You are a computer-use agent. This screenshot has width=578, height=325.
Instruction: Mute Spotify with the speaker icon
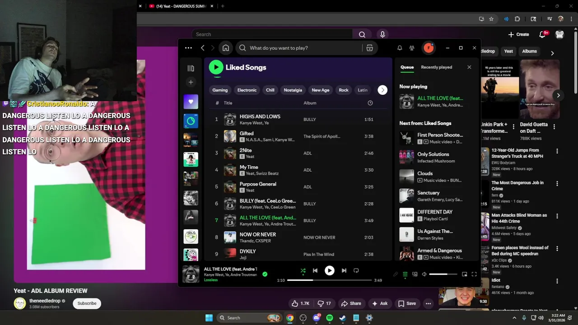[424, 274]
